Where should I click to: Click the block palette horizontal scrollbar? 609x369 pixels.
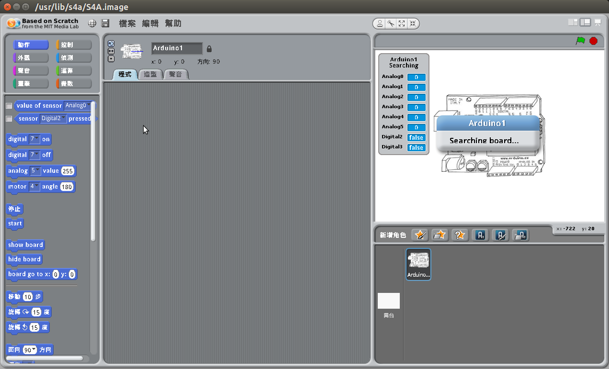tap(45, 358)
